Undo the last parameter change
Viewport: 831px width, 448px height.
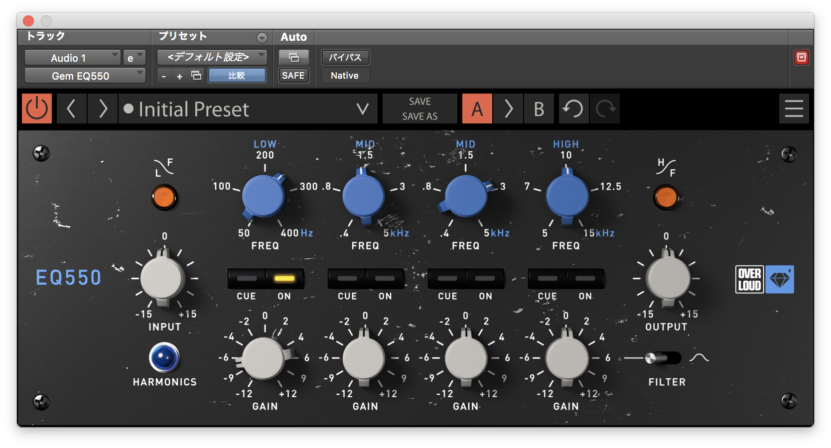pyautogui.click(x=573, y=109)
